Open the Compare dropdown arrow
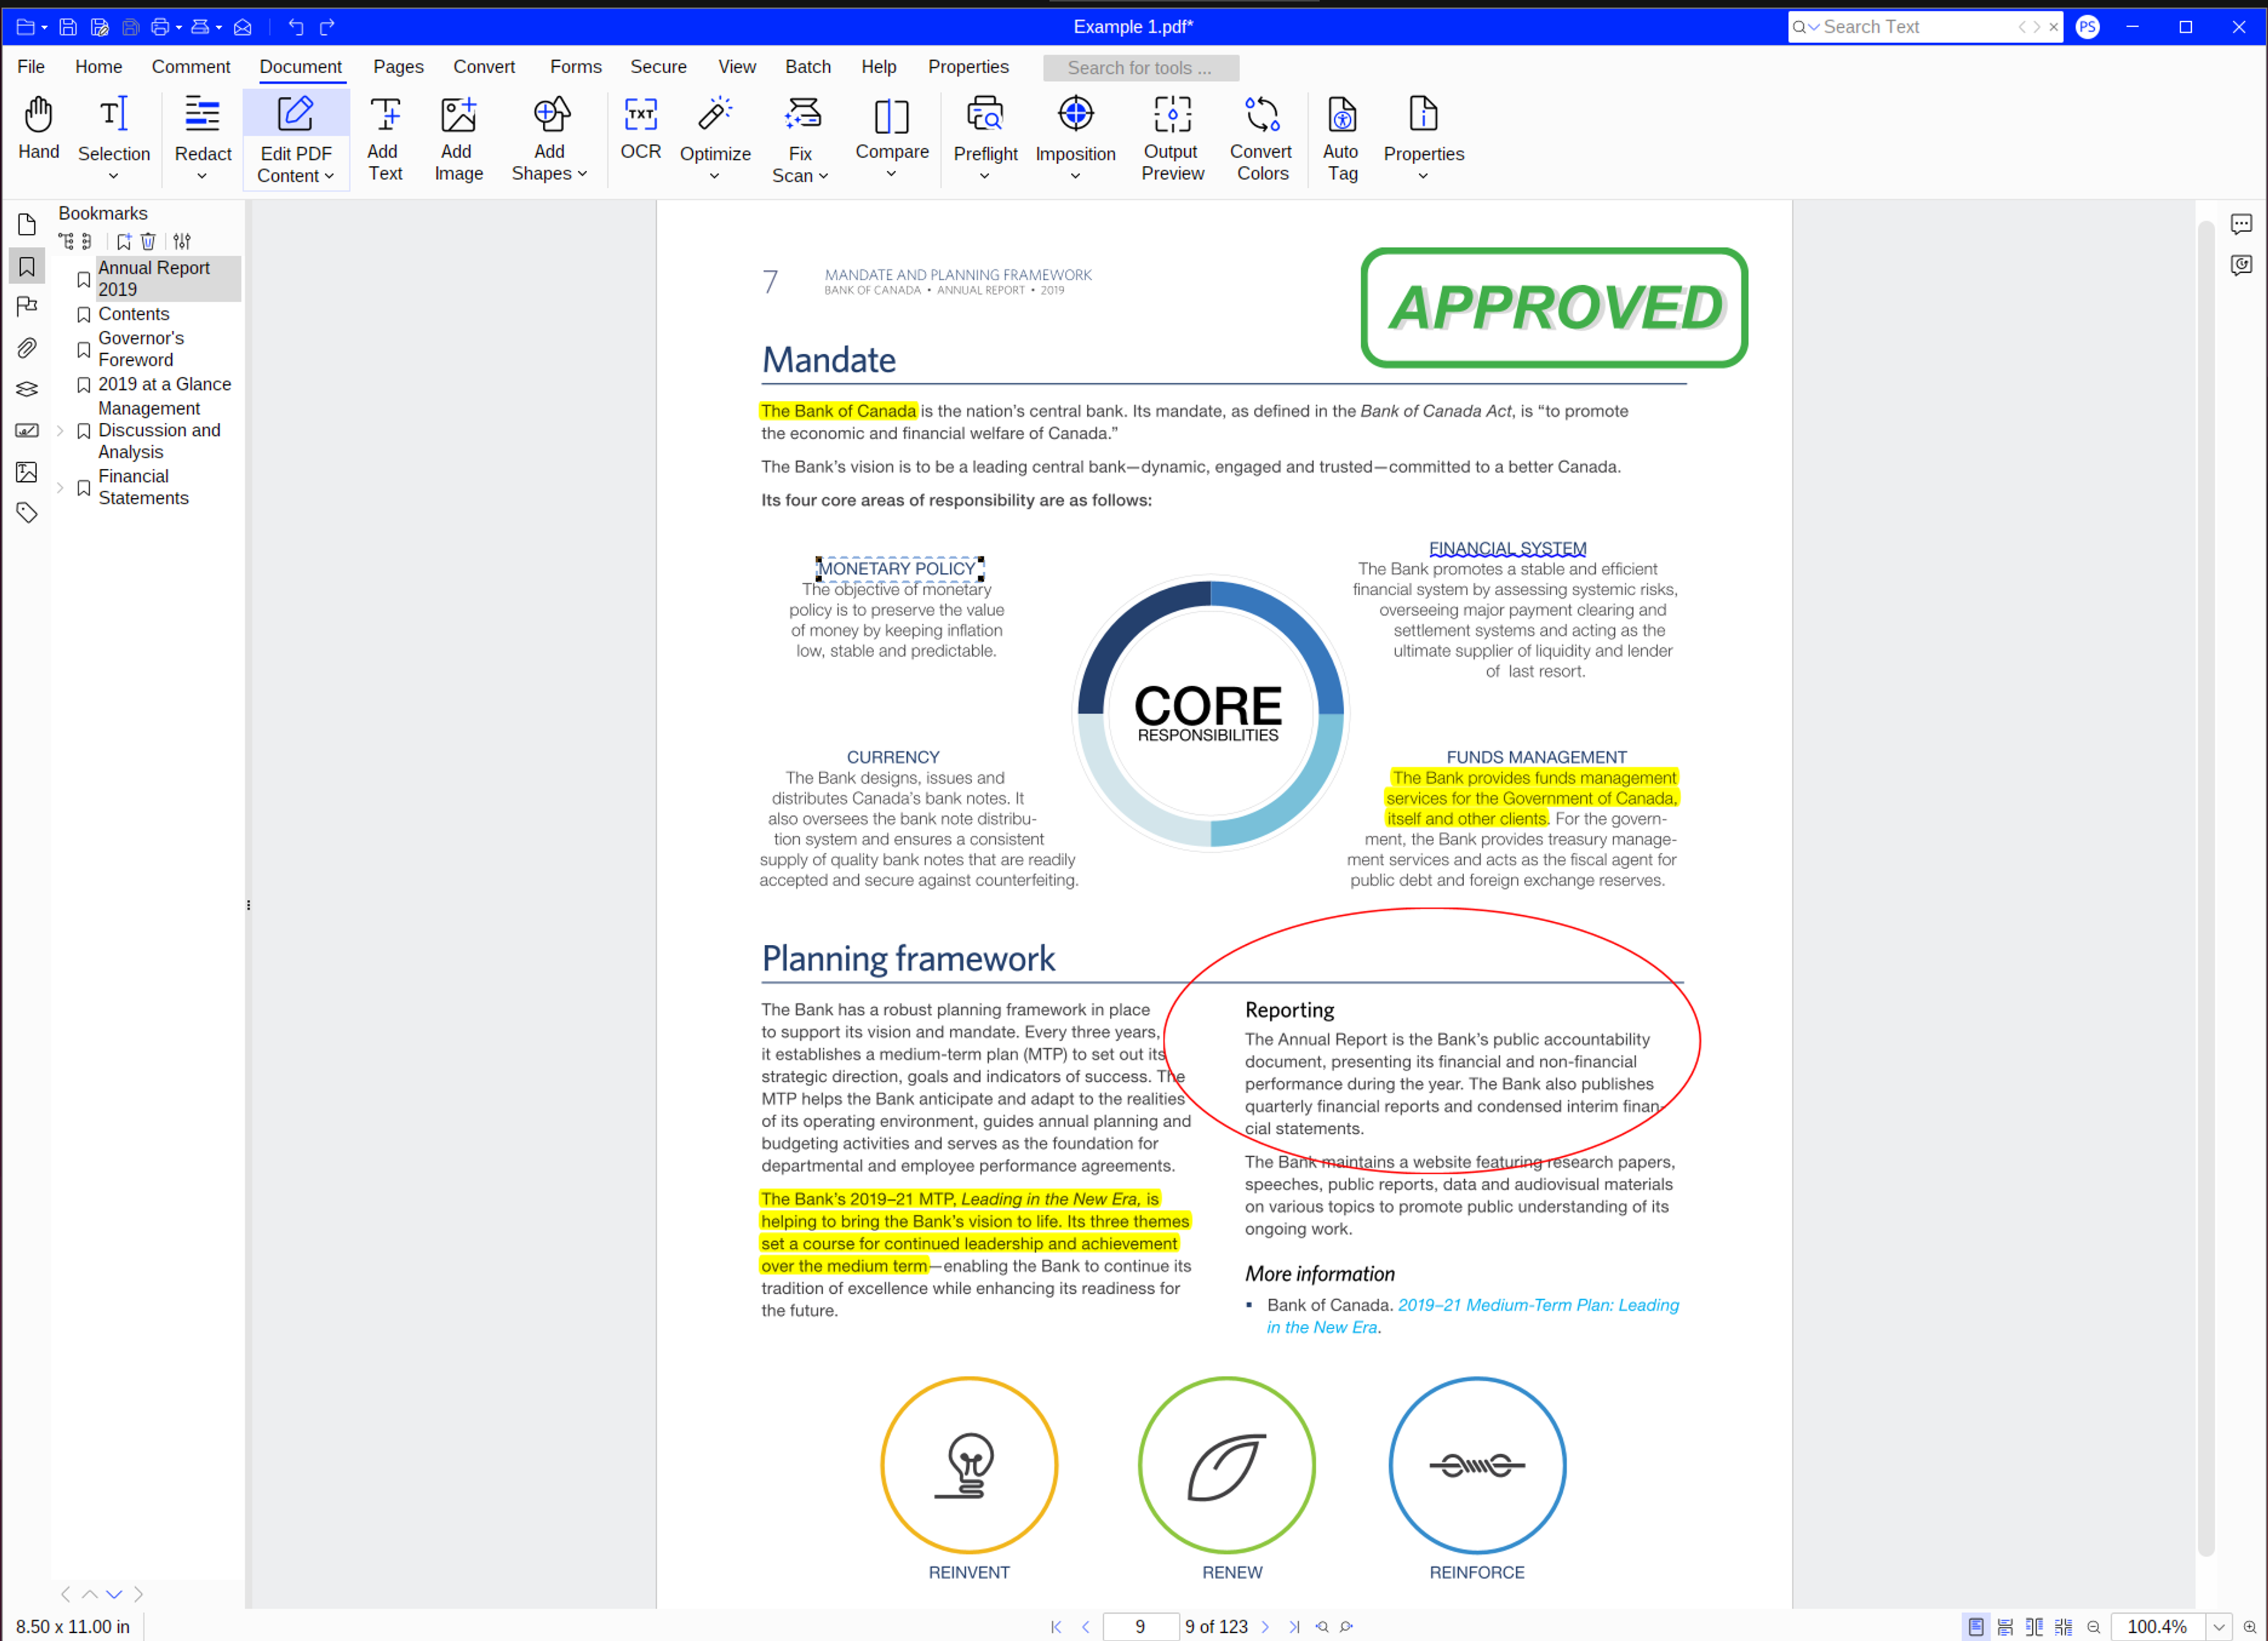This screenshot has height=1641, width=2268. [891, 174]
